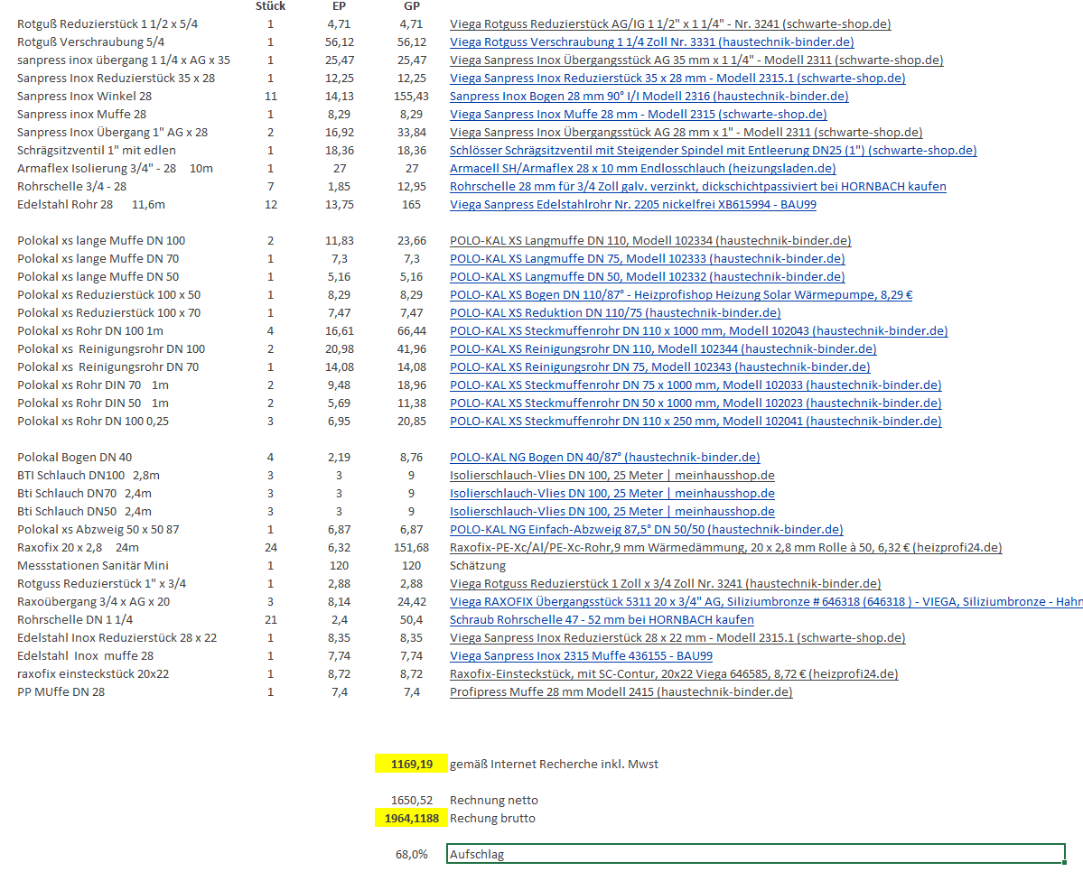Click the GP column header cell
1083x881 pixels.
pyautogui.click(x=411, y=6)
